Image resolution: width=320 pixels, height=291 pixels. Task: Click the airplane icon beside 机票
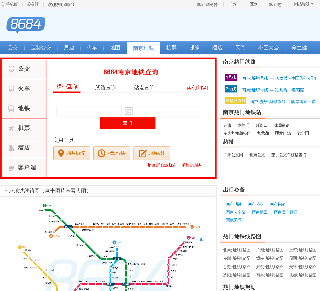pyautogui.click(x=11, y=128)
